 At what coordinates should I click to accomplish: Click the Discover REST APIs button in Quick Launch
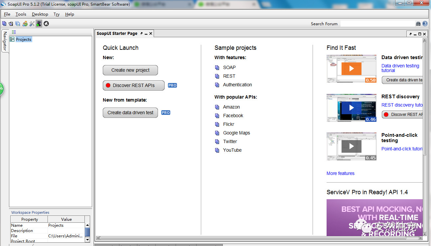(134, 85)
